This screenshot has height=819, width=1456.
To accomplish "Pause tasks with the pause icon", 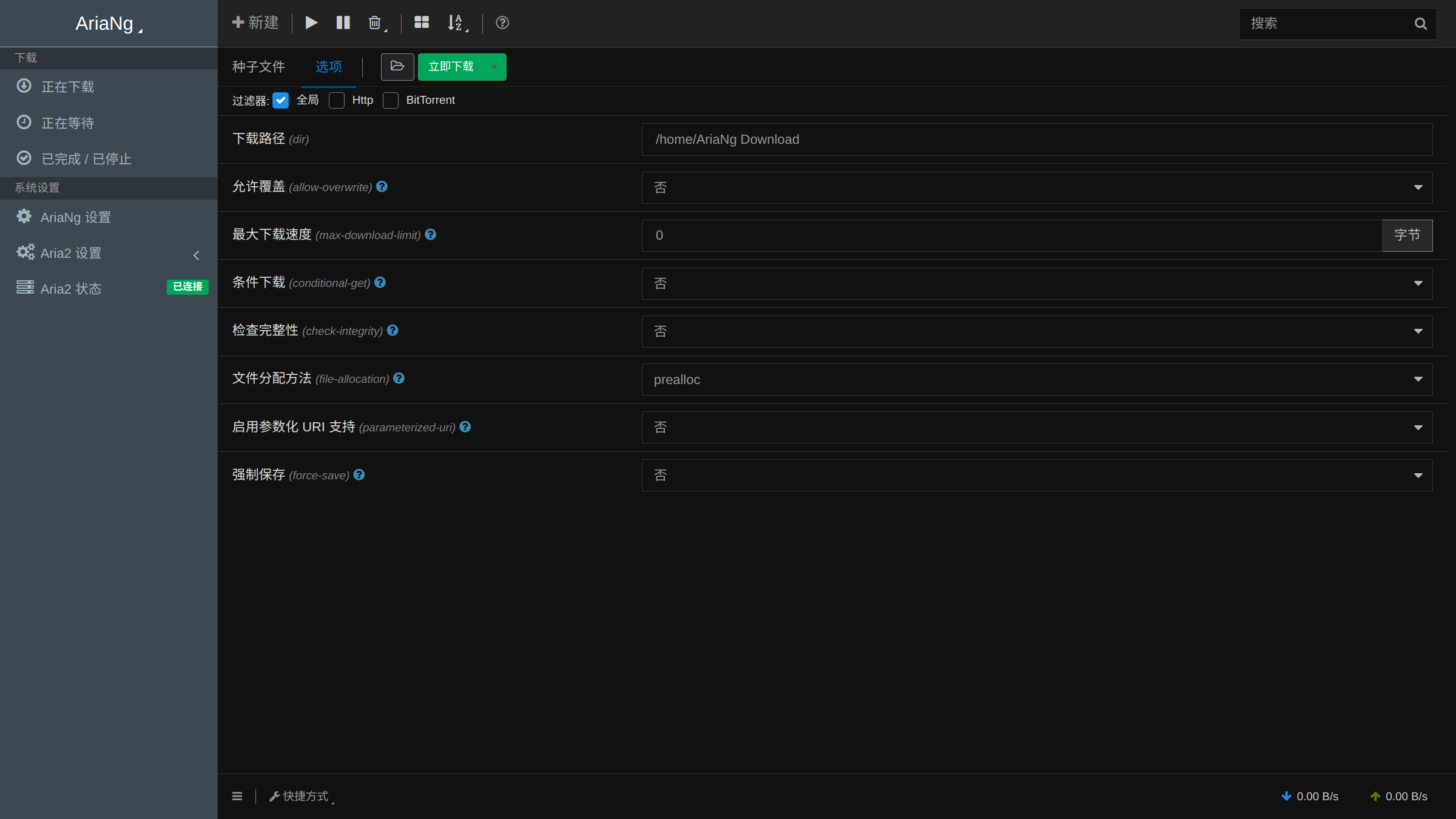I will coord(343,23).
